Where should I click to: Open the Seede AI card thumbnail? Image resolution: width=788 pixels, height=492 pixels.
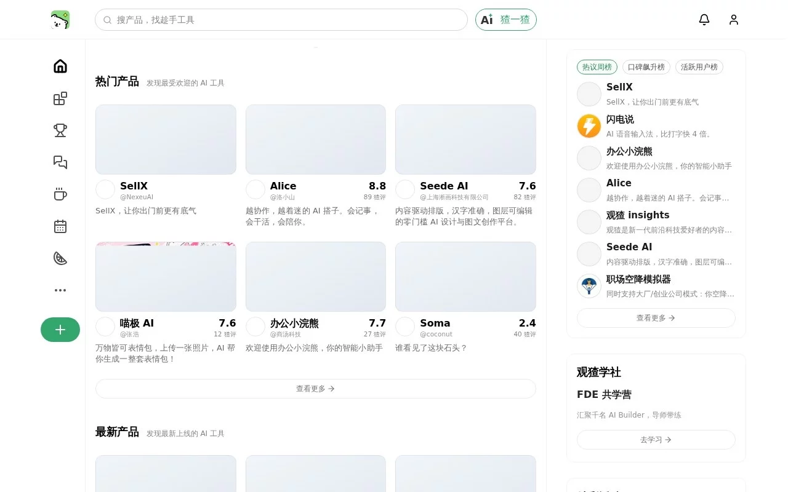tap(465, 140)
